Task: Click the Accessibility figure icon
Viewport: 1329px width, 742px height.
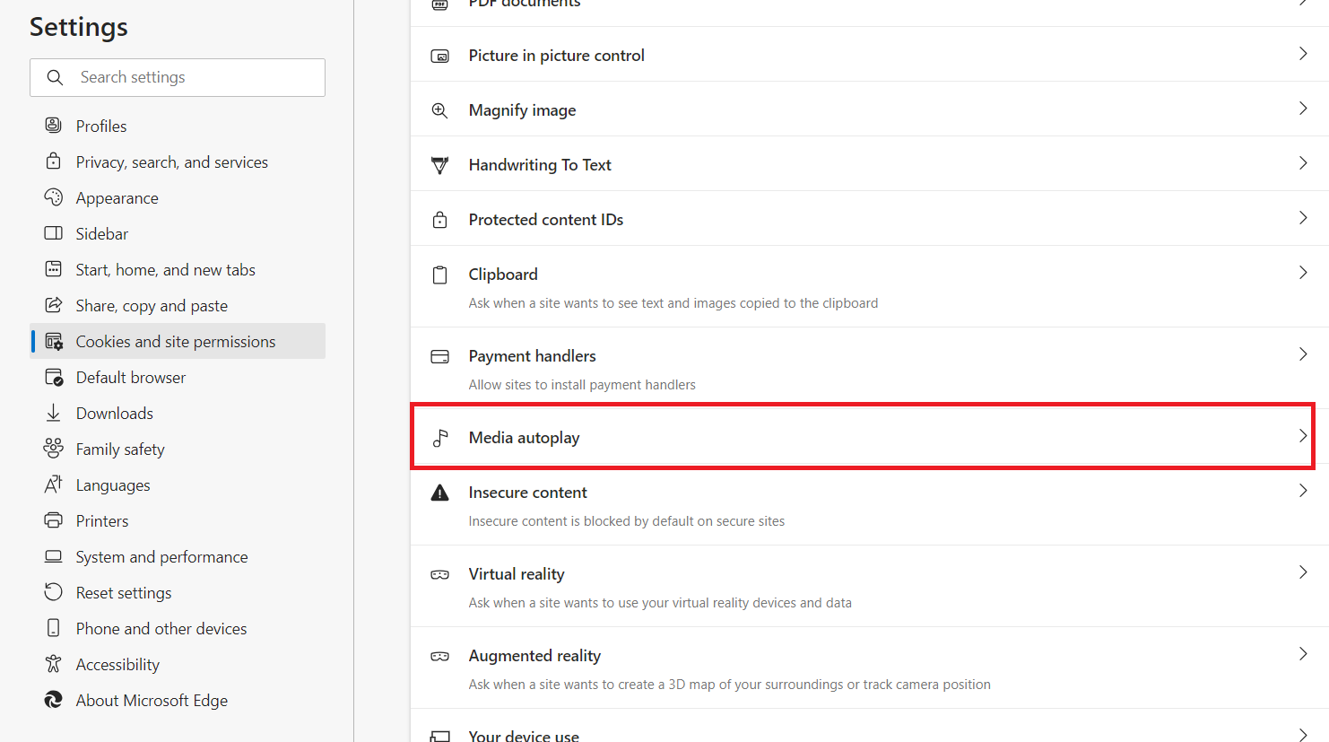Action: (x=54, y=664)
